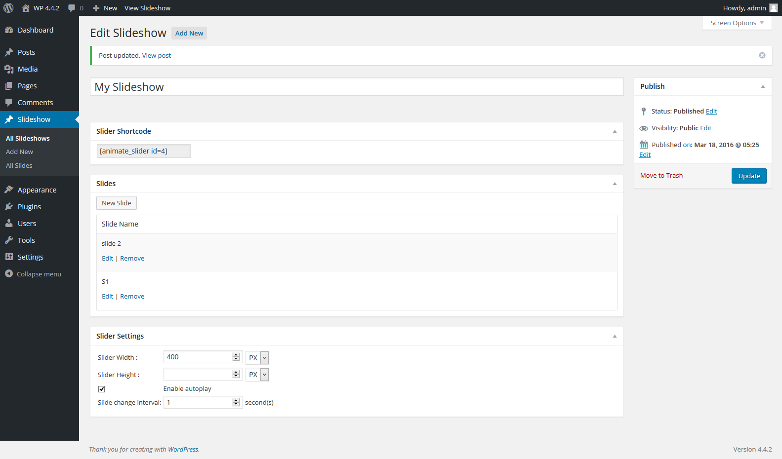Open the comments bubble icon in admin bar
This screenshot has height=459, width=782.
coord(72,8)
